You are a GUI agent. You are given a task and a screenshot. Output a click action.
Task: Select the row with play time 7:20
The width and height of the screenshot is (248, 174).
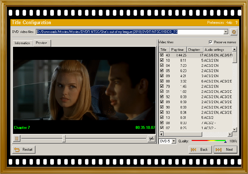point(196,66)
